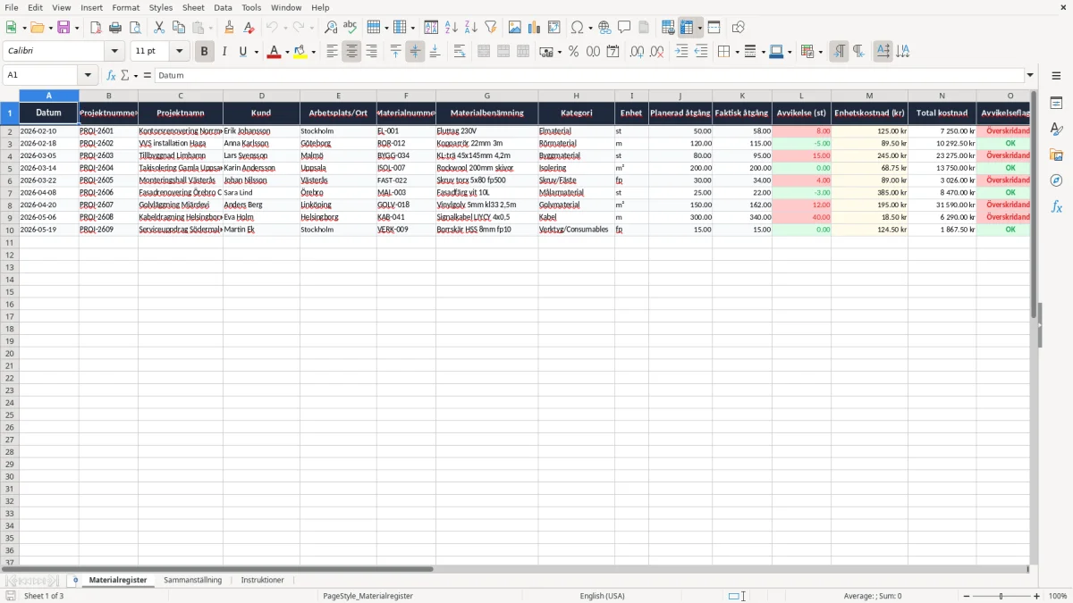
Task: Toggle the AutoFilter funnel
Action: point(491,28)
